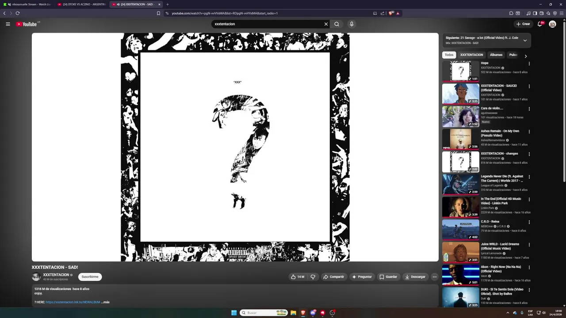The width and height of the screenshot is (566, 318).
Task: Play the Hope video thumbnail
Action: pos(461,71)
